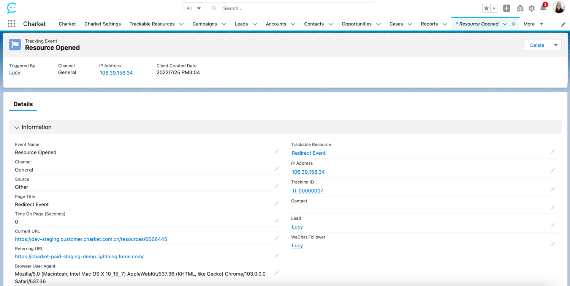Image resolution: width=570 pixels, height=286 pixels.
Task: Expand the Trackable Resources tab chevron
Action: click(x=181, y=24)
